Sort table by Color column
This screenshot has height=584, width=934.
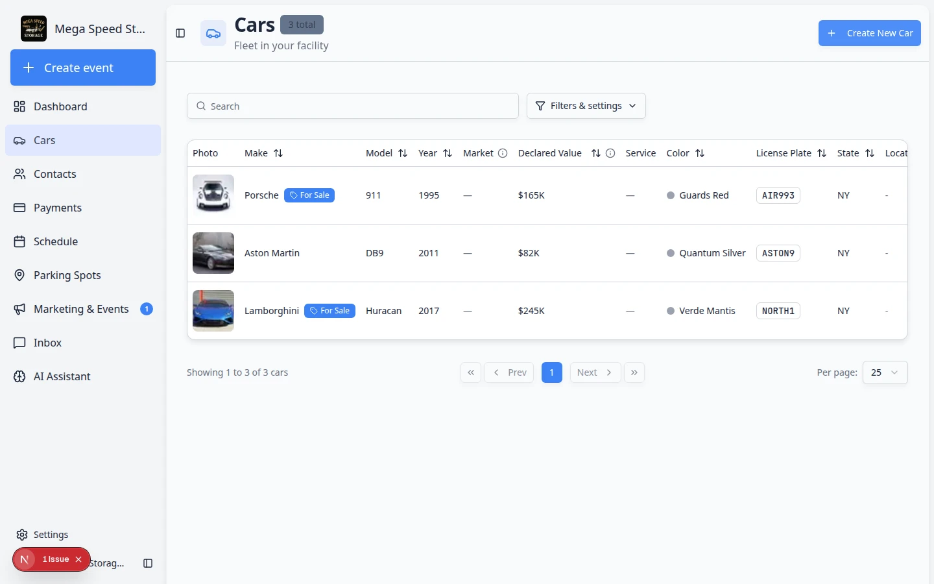pos(700,153)
